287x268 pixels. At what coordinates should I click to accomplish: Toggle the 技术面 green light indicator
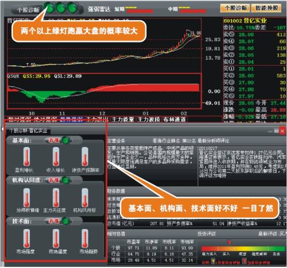pyautogui.click(x=66, y=221)
